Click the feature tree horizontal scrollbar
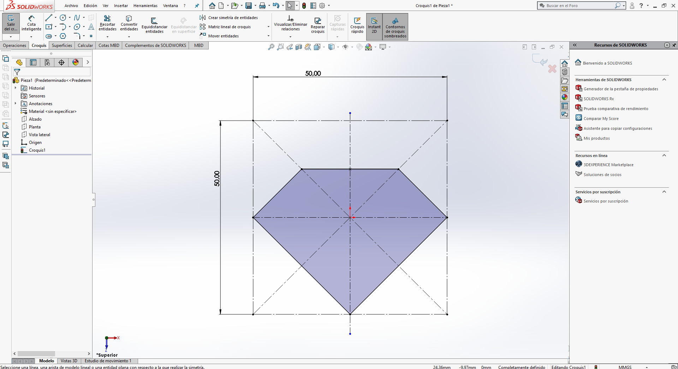 point(52,353)
